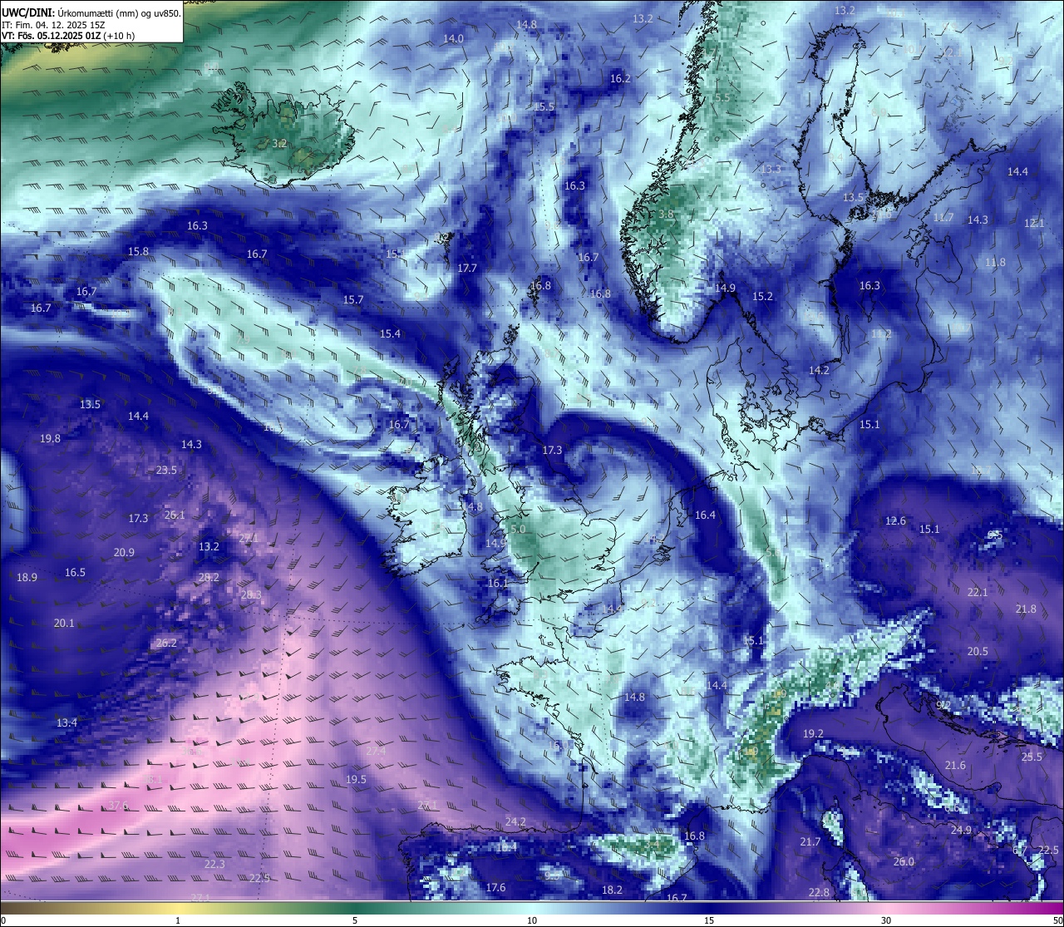Click the 1 tick on the color scale
The image size is (1064, 927).
coord(178,920)
